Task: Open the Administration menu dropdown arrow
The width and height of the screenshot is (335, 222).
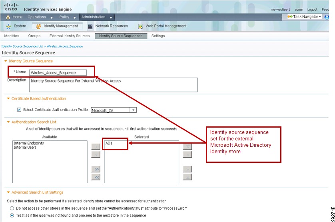Action: click(111, 18)
